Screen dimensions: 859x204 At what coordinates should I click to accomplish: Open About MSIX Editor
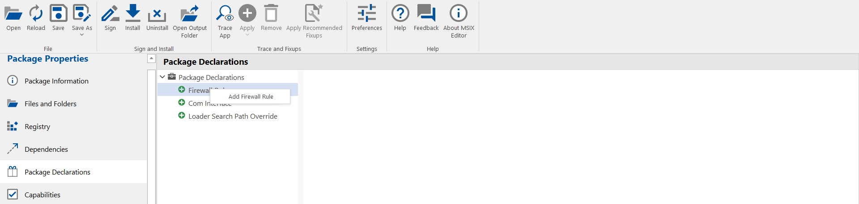(x=459, y=14)
